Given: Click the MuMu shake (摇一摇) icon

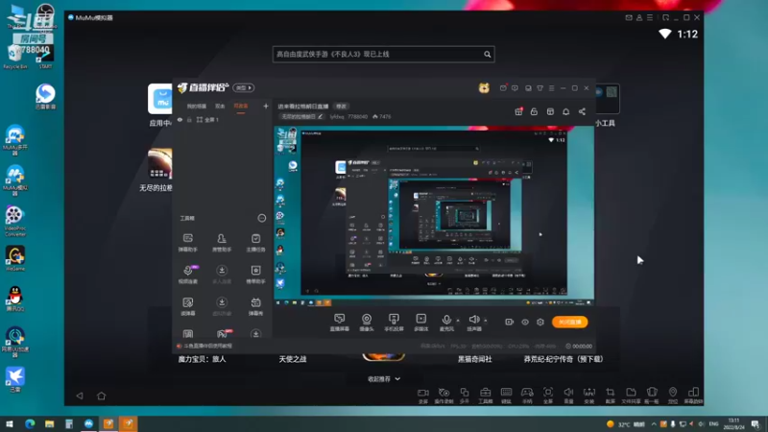Looking at the screenshot, I should click(x=652, y=393).
